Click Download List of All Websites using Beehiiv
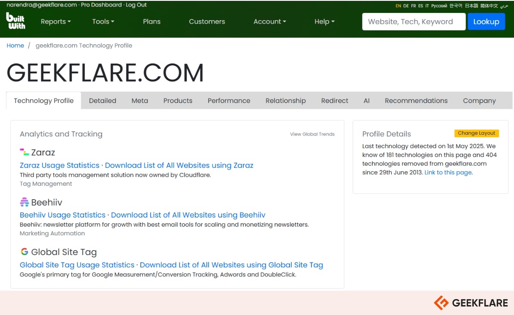This screenshot has width=514, height=315. click(188, 215)
